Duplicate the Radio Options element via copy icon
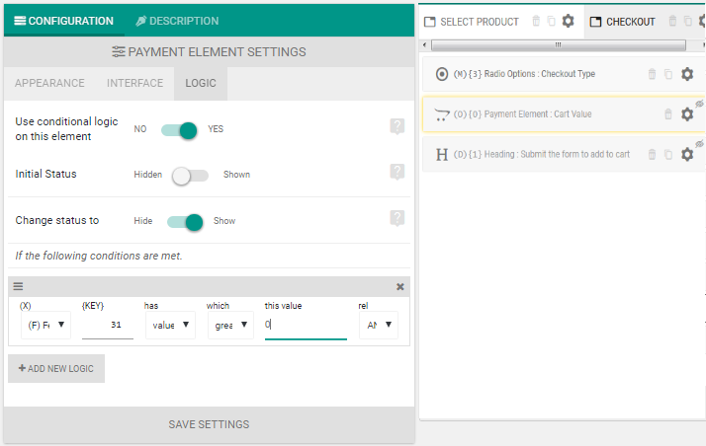Screen dimensions: 706x446 pos(668,74)
